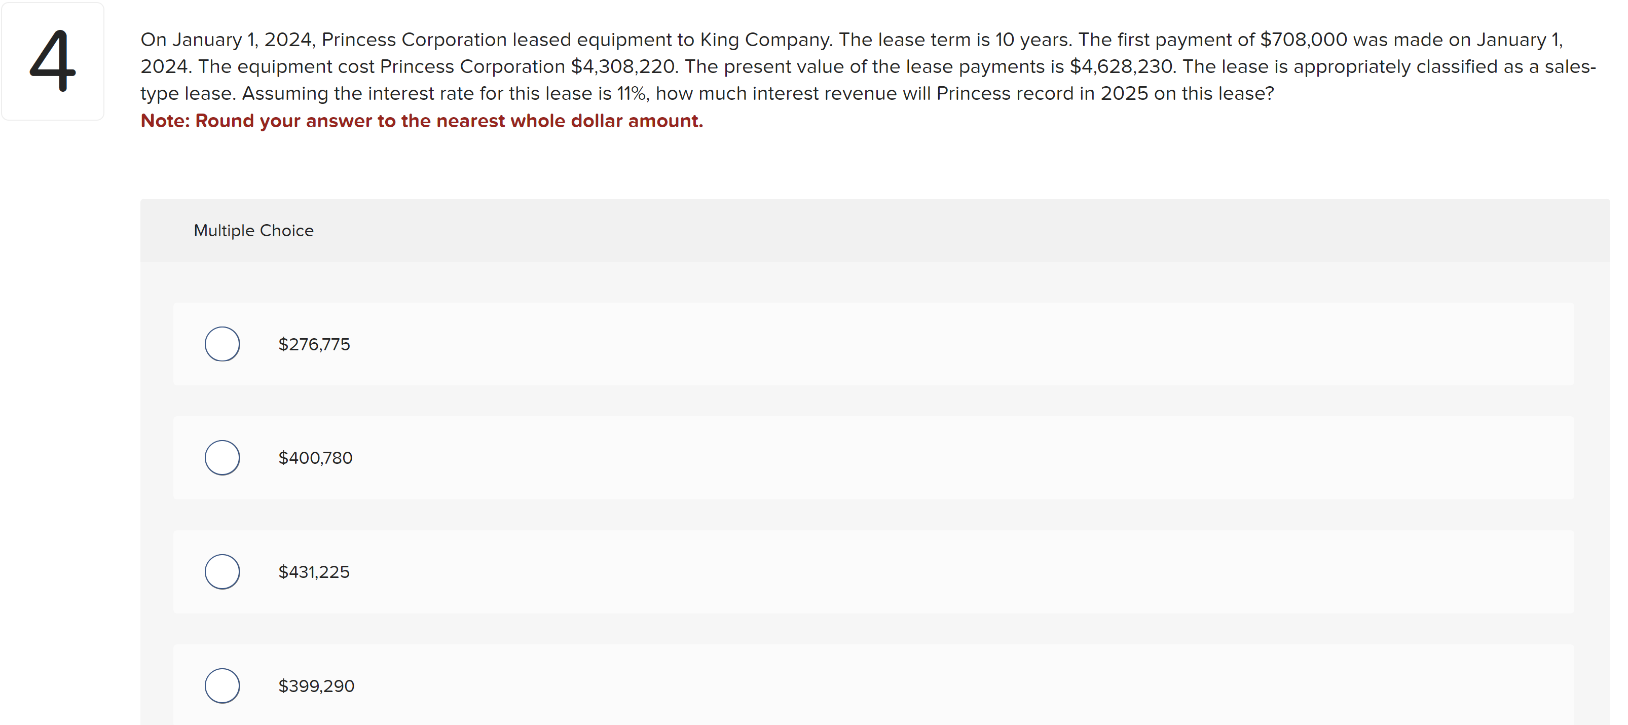Click the $400,780 answer text

pos(315,458)
